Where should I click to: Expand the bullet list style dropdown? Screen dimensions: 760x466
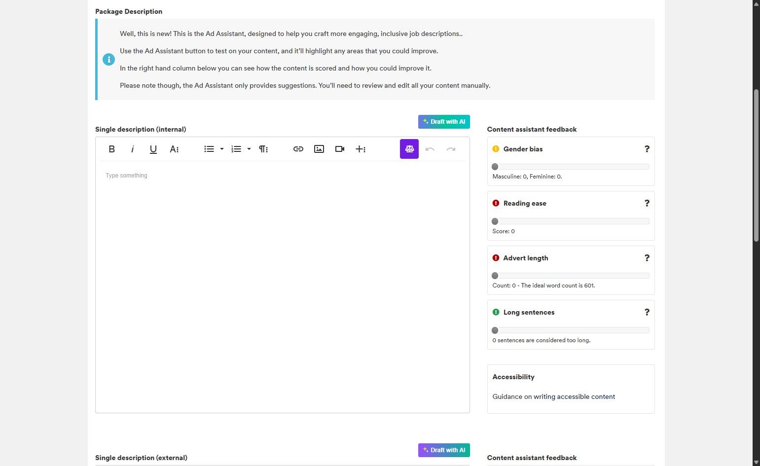click(x=222, y=149)
